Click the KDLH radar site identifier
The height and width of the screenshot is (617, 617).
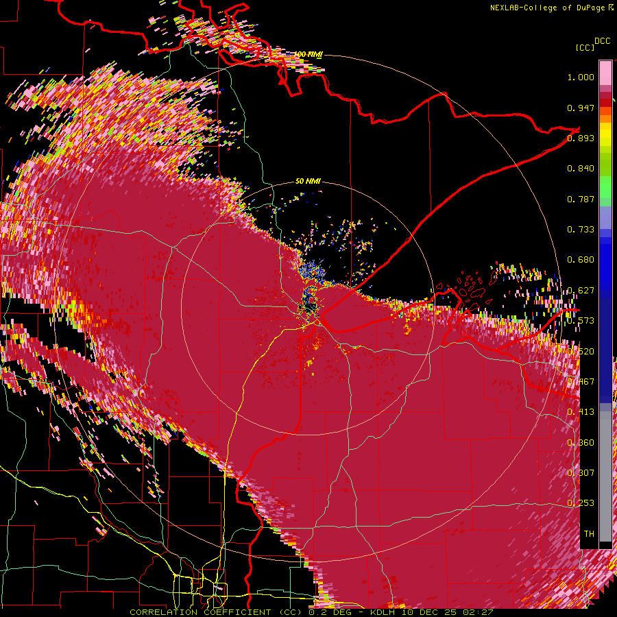pyautogui.click(x=384, y=612)
